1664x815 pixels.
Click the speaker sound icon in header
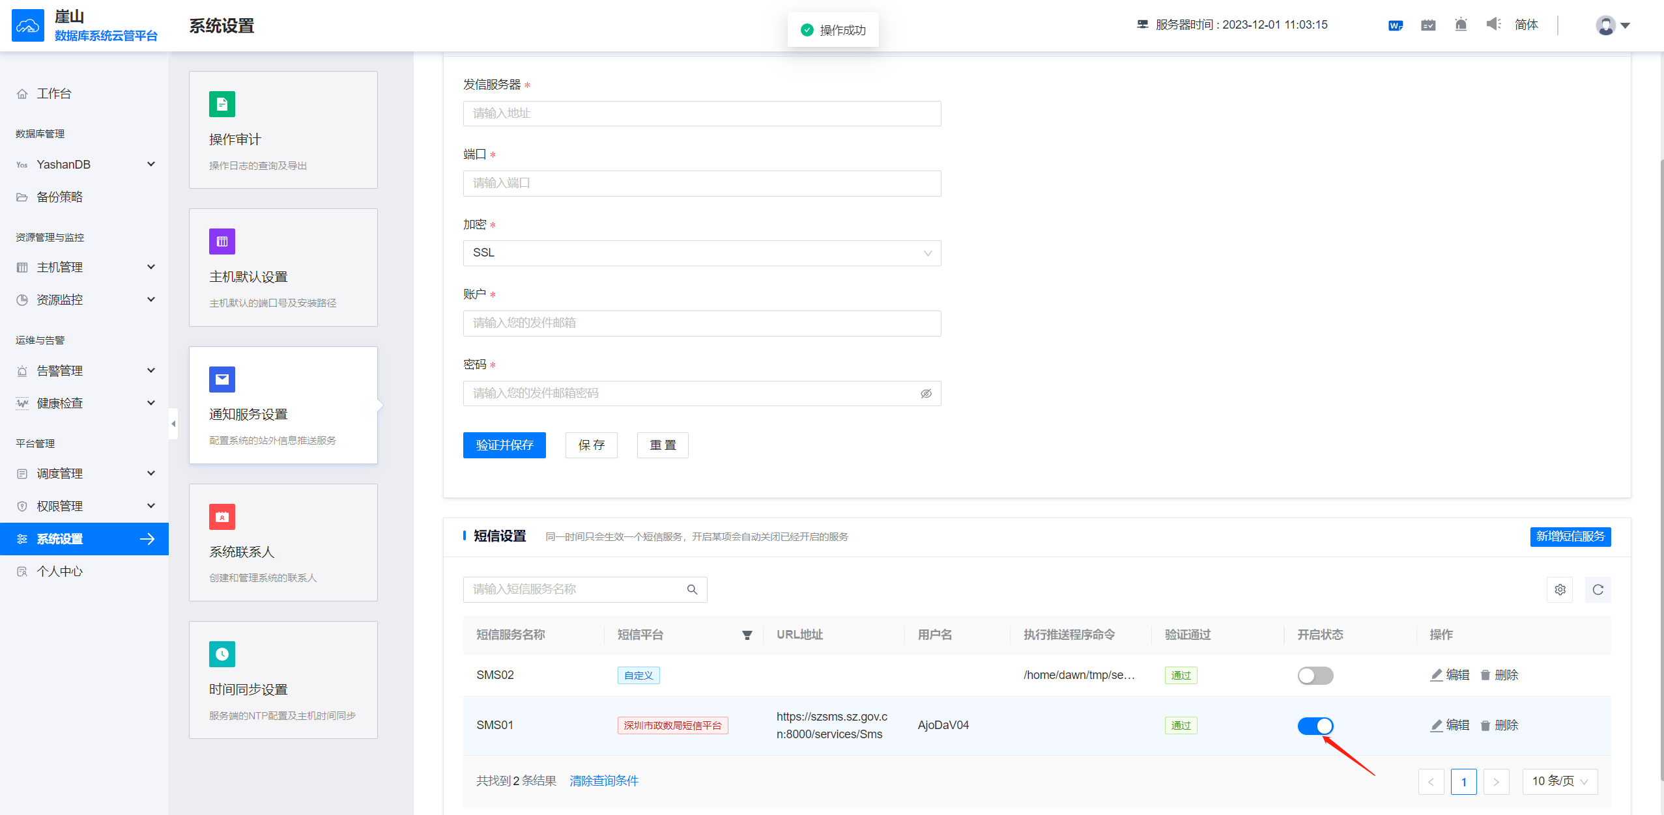1493,25
